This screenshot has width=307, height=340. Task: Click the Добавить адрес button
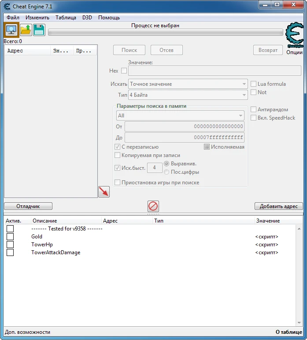pos(278,206)
